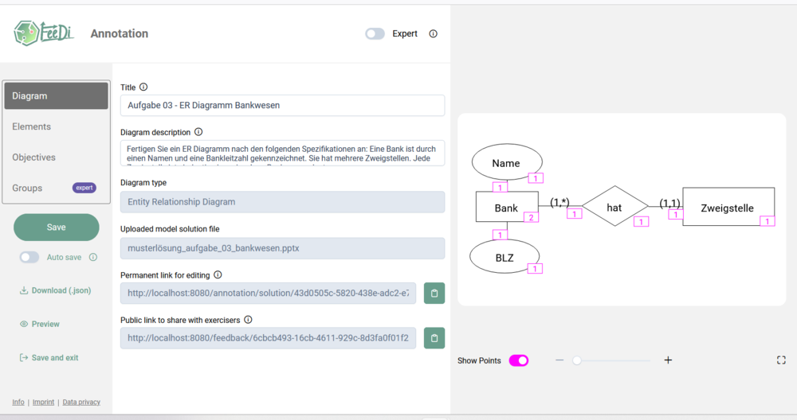Open fullscreen diagram view
The image size is (797, 420).
781,360
